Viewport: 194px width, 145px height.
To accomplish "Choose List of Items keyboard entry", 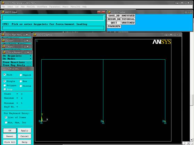I will tap(6, 117).
